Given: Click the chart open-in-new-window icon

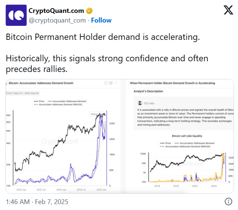Looking at the screenshot, I should 111,83.
